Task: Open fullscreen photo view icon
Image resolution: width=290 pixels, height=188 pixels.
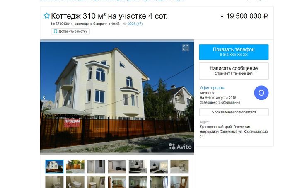Action: 186,48
